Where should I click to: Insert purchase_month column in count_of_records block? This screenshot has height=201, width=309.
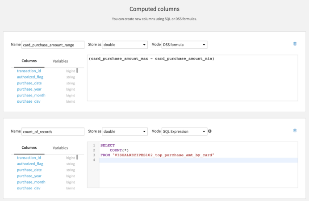[x=31, y=182]
